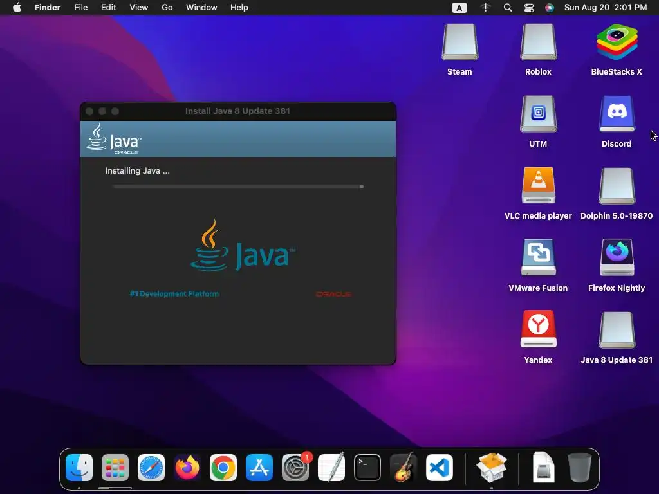659x494 pixels.
Task: Open the disk image file in Dock
Action: click(x=543, y=468)
